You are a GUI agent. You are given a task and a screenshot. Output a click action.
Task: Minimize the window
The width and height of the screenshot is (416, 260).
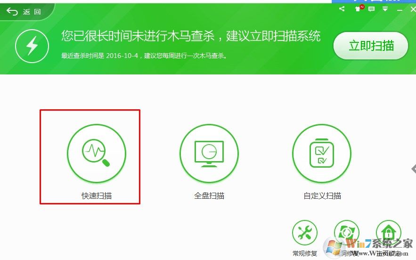[x=400, y=10]
